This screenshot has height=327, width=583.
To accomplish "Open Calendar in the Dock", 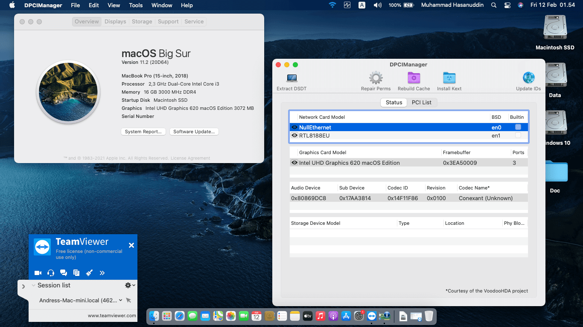I will (x=257, y=316).
